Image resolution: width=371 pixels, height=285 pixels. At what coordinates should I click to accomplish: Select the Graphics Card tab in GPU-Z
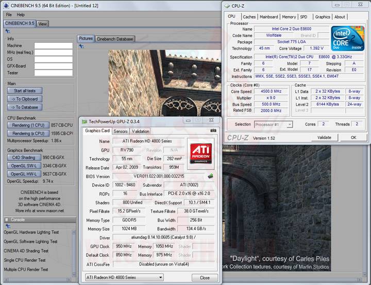(97, 131)
